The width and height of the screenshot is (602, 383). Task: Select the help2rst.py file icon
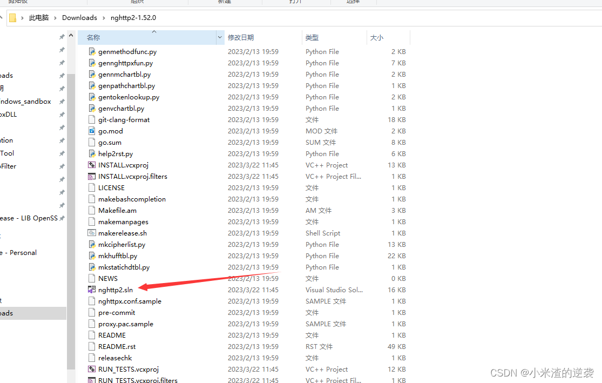[x=92, y=153]
